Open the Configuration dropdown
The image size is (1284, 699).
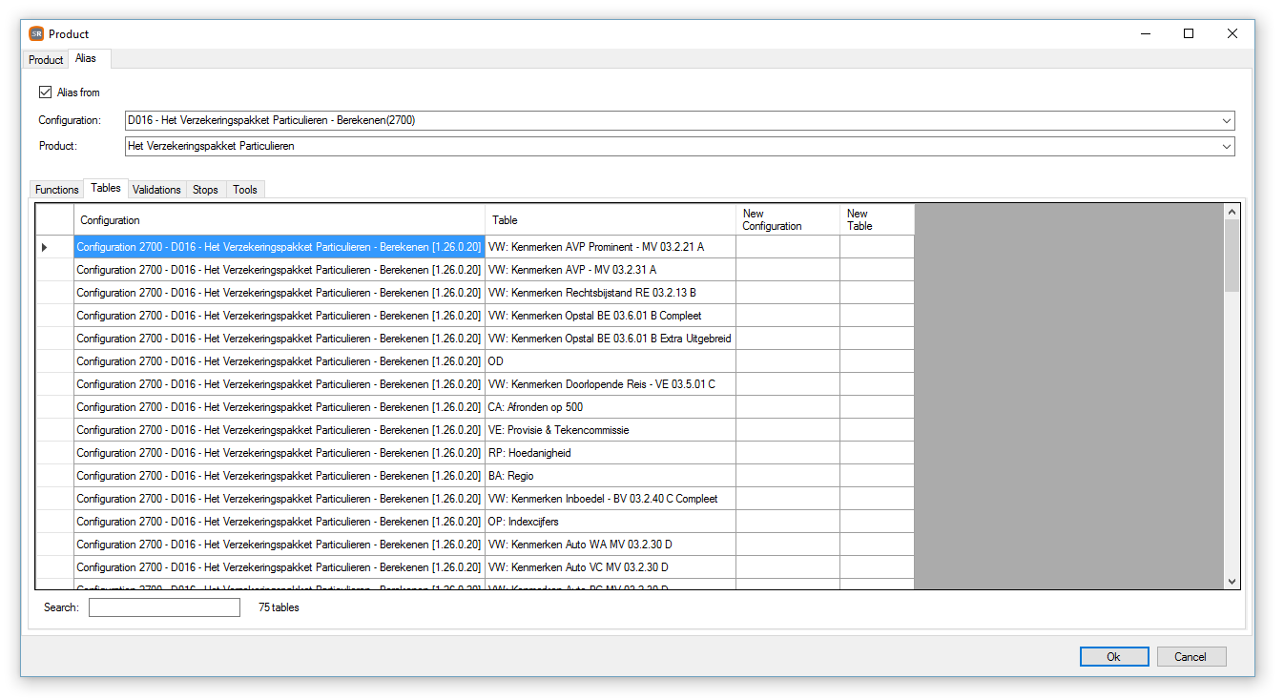click(1226, 121)
